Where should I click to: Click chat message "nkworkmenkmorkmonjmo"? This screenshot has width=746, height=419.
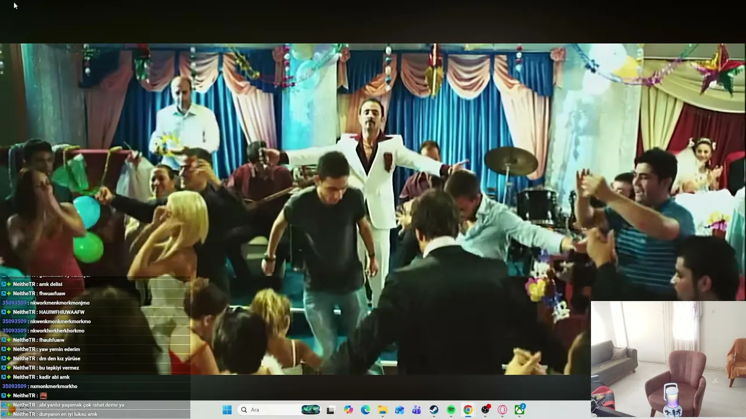pos(59,303)
